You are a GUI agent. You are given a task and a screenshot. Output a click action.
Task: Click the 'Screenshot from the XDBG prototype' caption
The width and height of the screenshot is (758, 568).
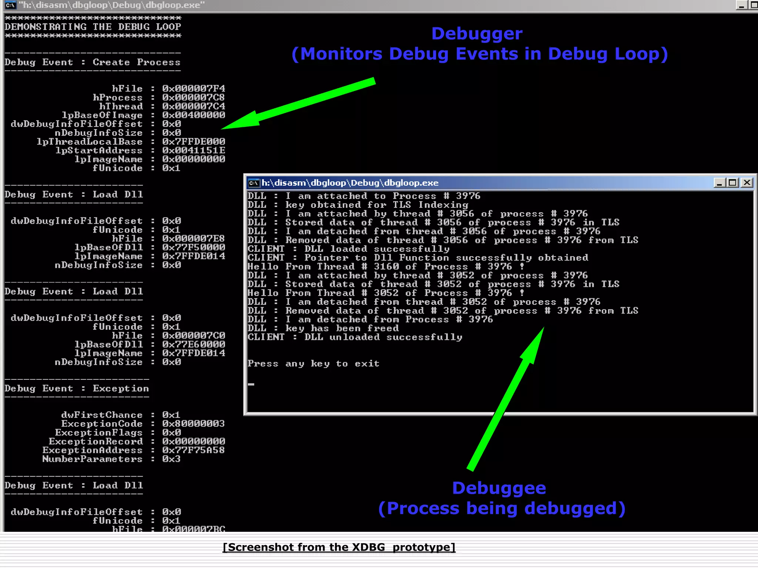point(339,547)
